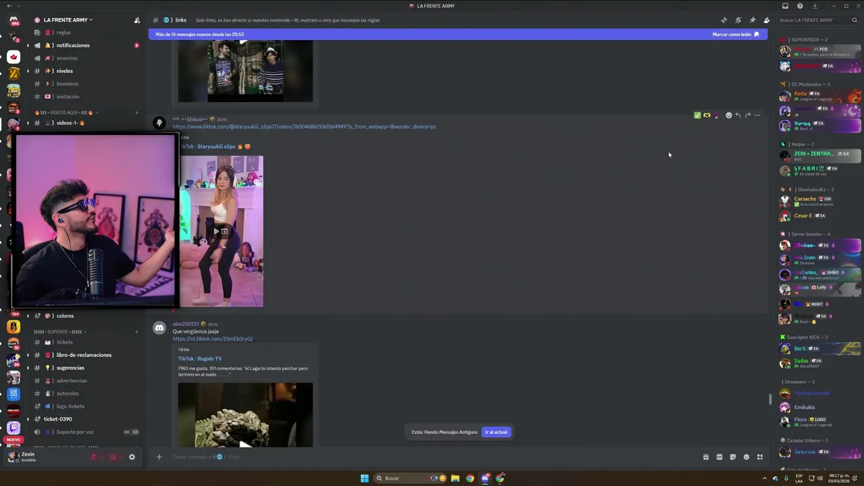This screenshot has height=486, width=864.
Task: Open user settings gear icon
Action: 132,457
